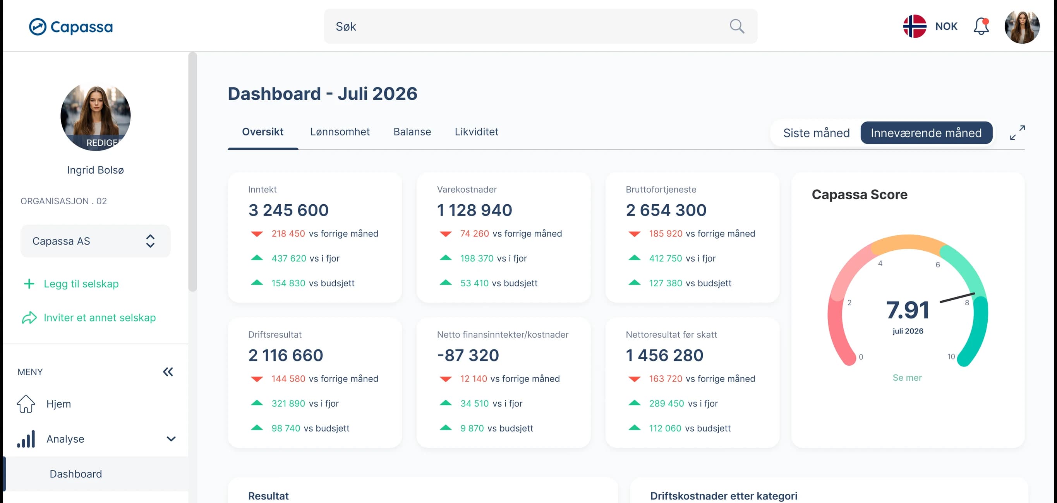Viewport: 1057px width, 503px height.
Task: Select Dashboard in the sidebar menu
Action: pos(95,474)
